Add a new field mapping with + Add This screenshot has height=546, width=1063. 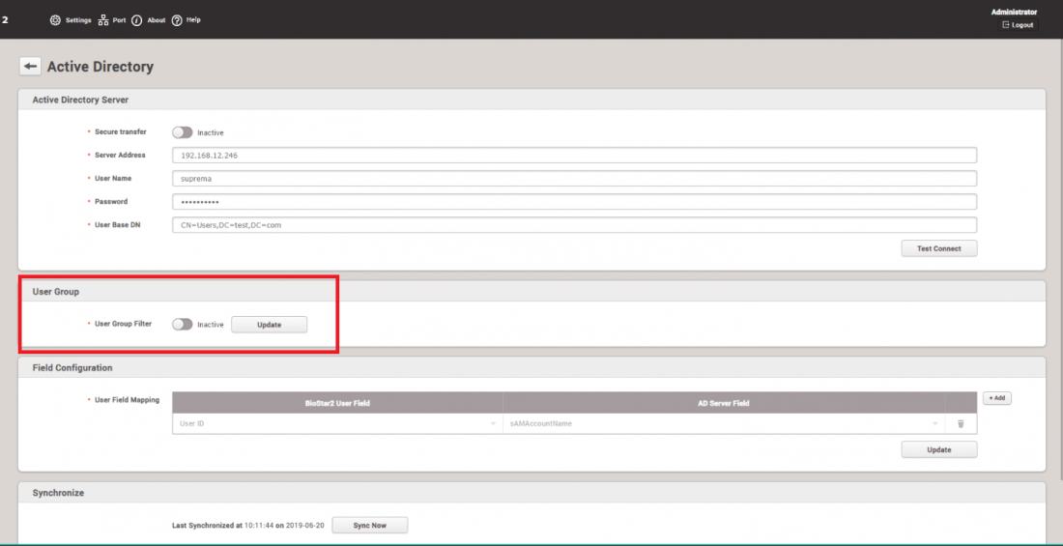pos(996,398)
